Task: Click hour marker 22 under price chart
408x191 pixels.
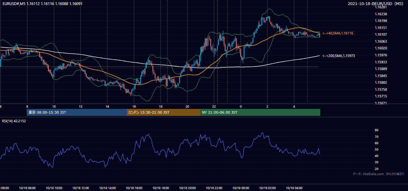Action: (x=214, y=107)
